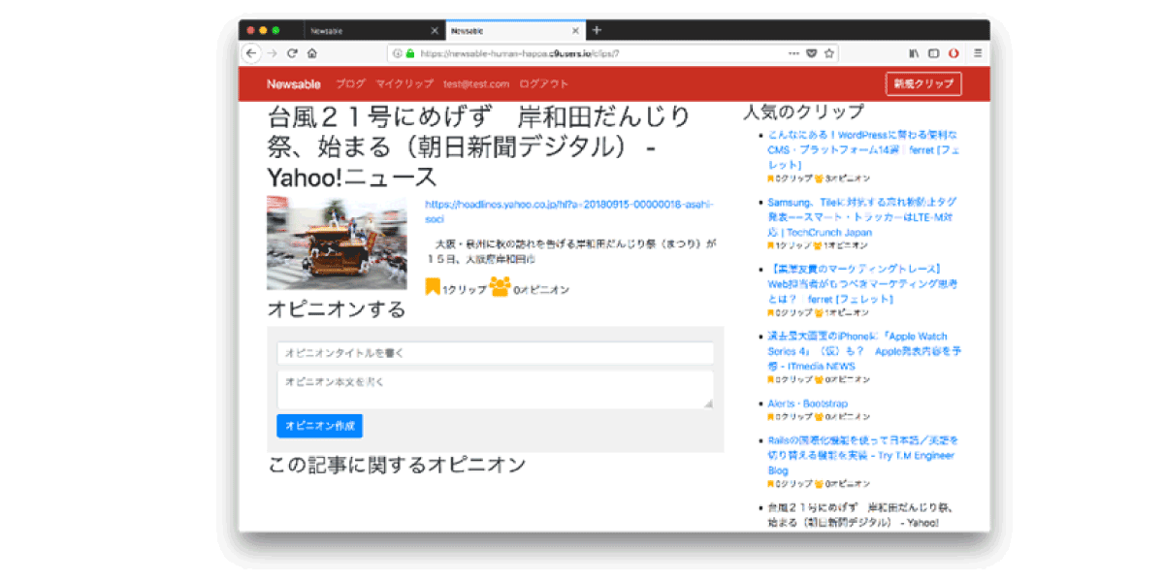Switch to the first Newsable tab
Screen dimensions: 1164x582
coord(374,31)
